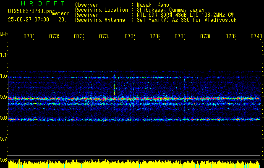Click the 0733 time axis marker
Viewport: 264px width, 168px height.
pyautogui.click(x=79, y=36)
